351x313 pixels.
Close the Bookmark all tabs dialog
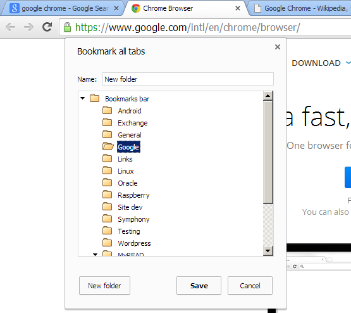pos(278,47)
